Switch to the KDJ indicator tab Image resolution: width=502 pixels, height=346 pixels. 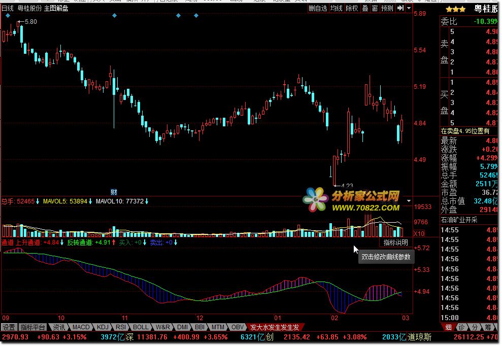(x=103, y=327)
